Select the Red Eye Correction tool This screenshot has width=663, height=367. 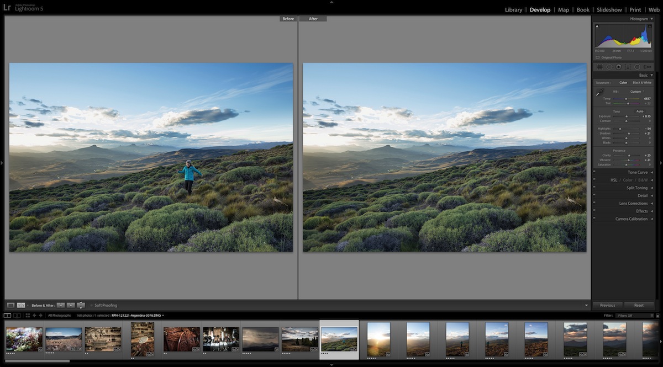(619, 67)
